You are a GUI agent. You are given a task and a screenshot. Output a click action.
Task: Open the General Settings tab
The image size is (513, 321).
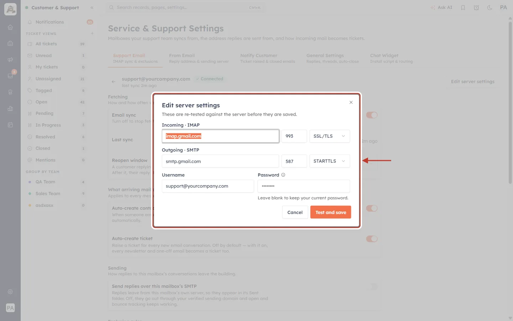(333, 58)
